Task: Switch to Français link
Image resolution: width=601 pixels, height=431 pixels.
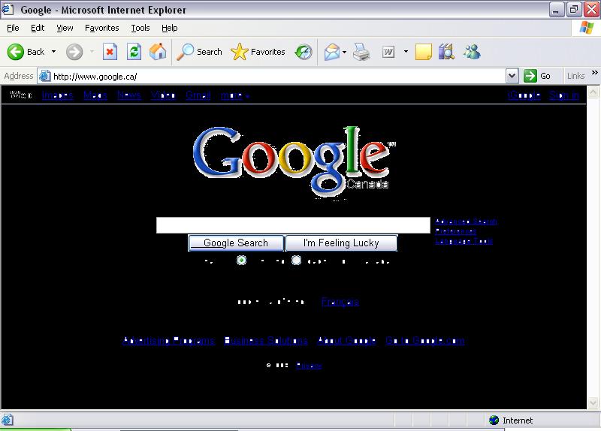Action: [x=340, y=302]
